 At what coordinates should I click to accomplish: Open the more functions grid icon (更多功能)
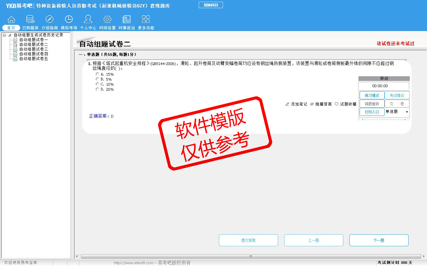[x=146, y=20]
